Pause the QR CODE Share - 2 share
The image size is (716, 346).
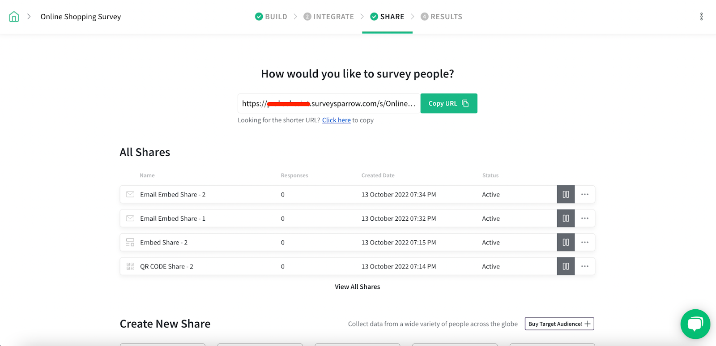566,266
